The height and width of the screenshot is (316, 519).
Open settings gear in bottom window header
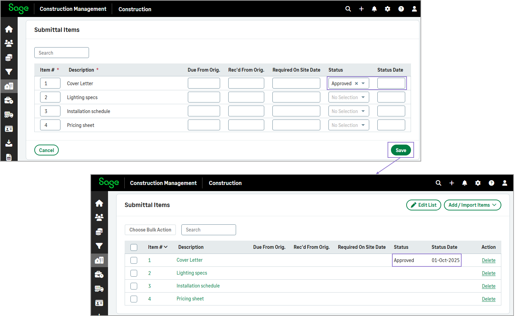[x=478, y=183]
